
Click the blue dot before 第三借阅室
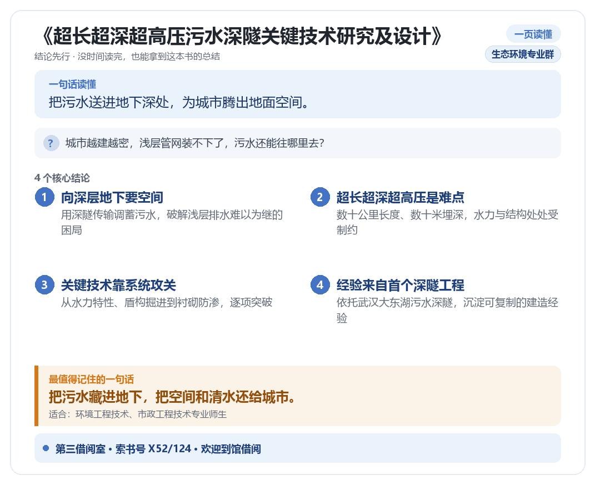46,448
